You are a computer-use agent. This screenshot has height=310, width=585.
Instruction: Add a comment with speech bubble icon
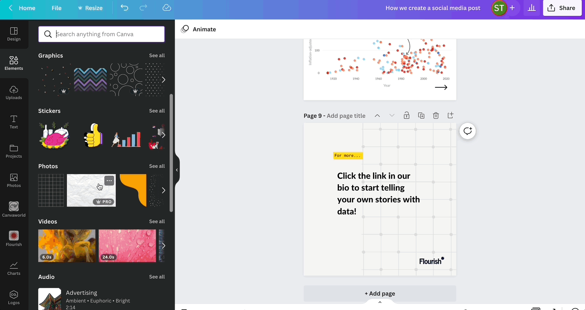[467, 131]
